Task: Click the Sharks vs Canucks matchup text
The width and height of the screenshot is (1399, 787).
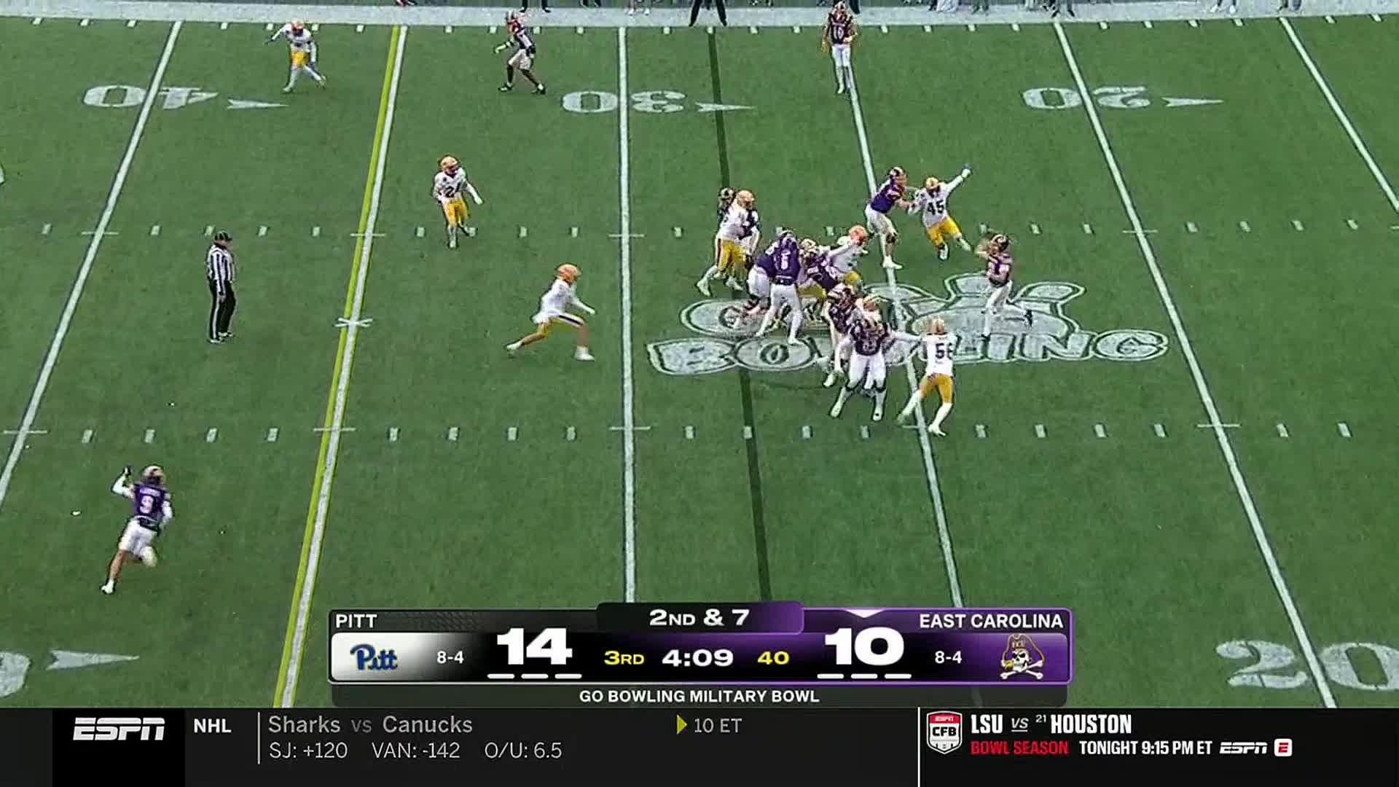Action: [x=370, y=725]
